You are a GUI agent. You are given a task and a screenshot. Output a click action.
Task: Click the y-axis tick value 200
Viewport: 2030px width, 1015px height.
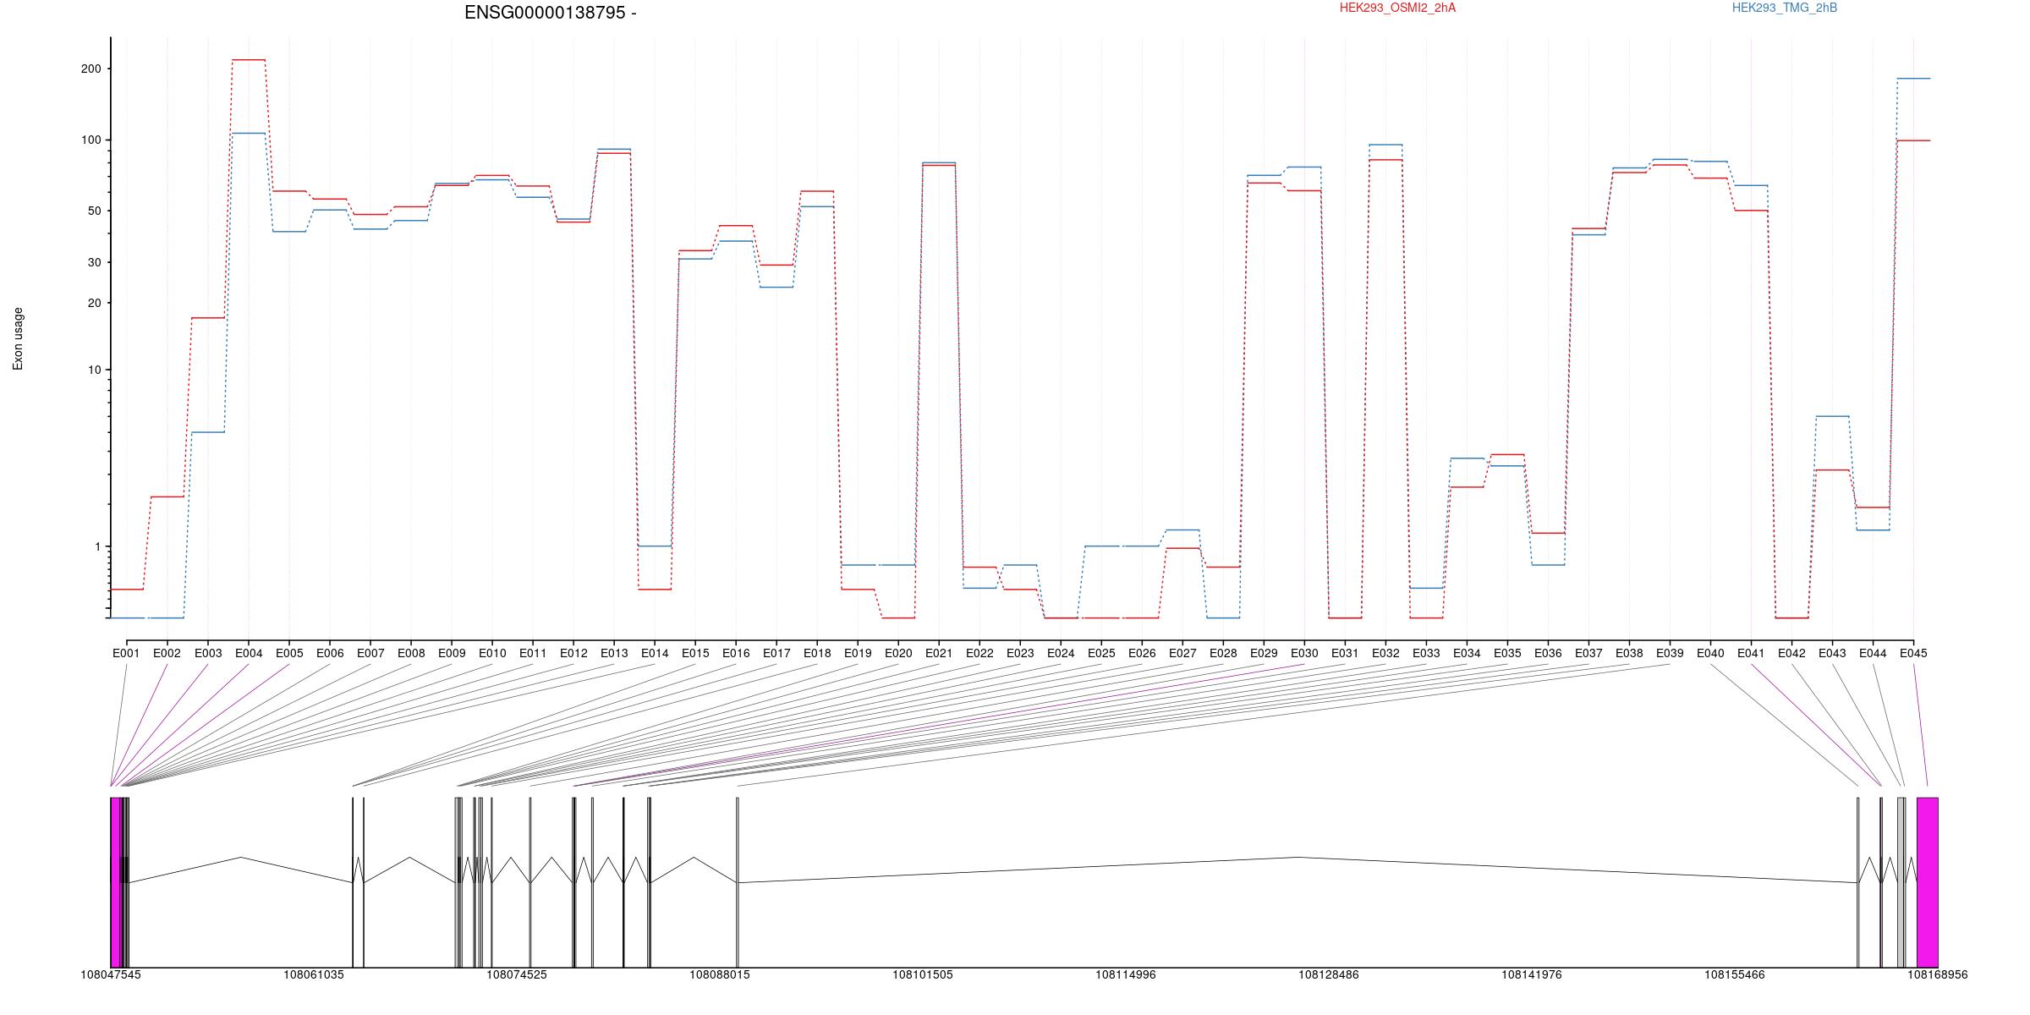(x=91, y=69)
